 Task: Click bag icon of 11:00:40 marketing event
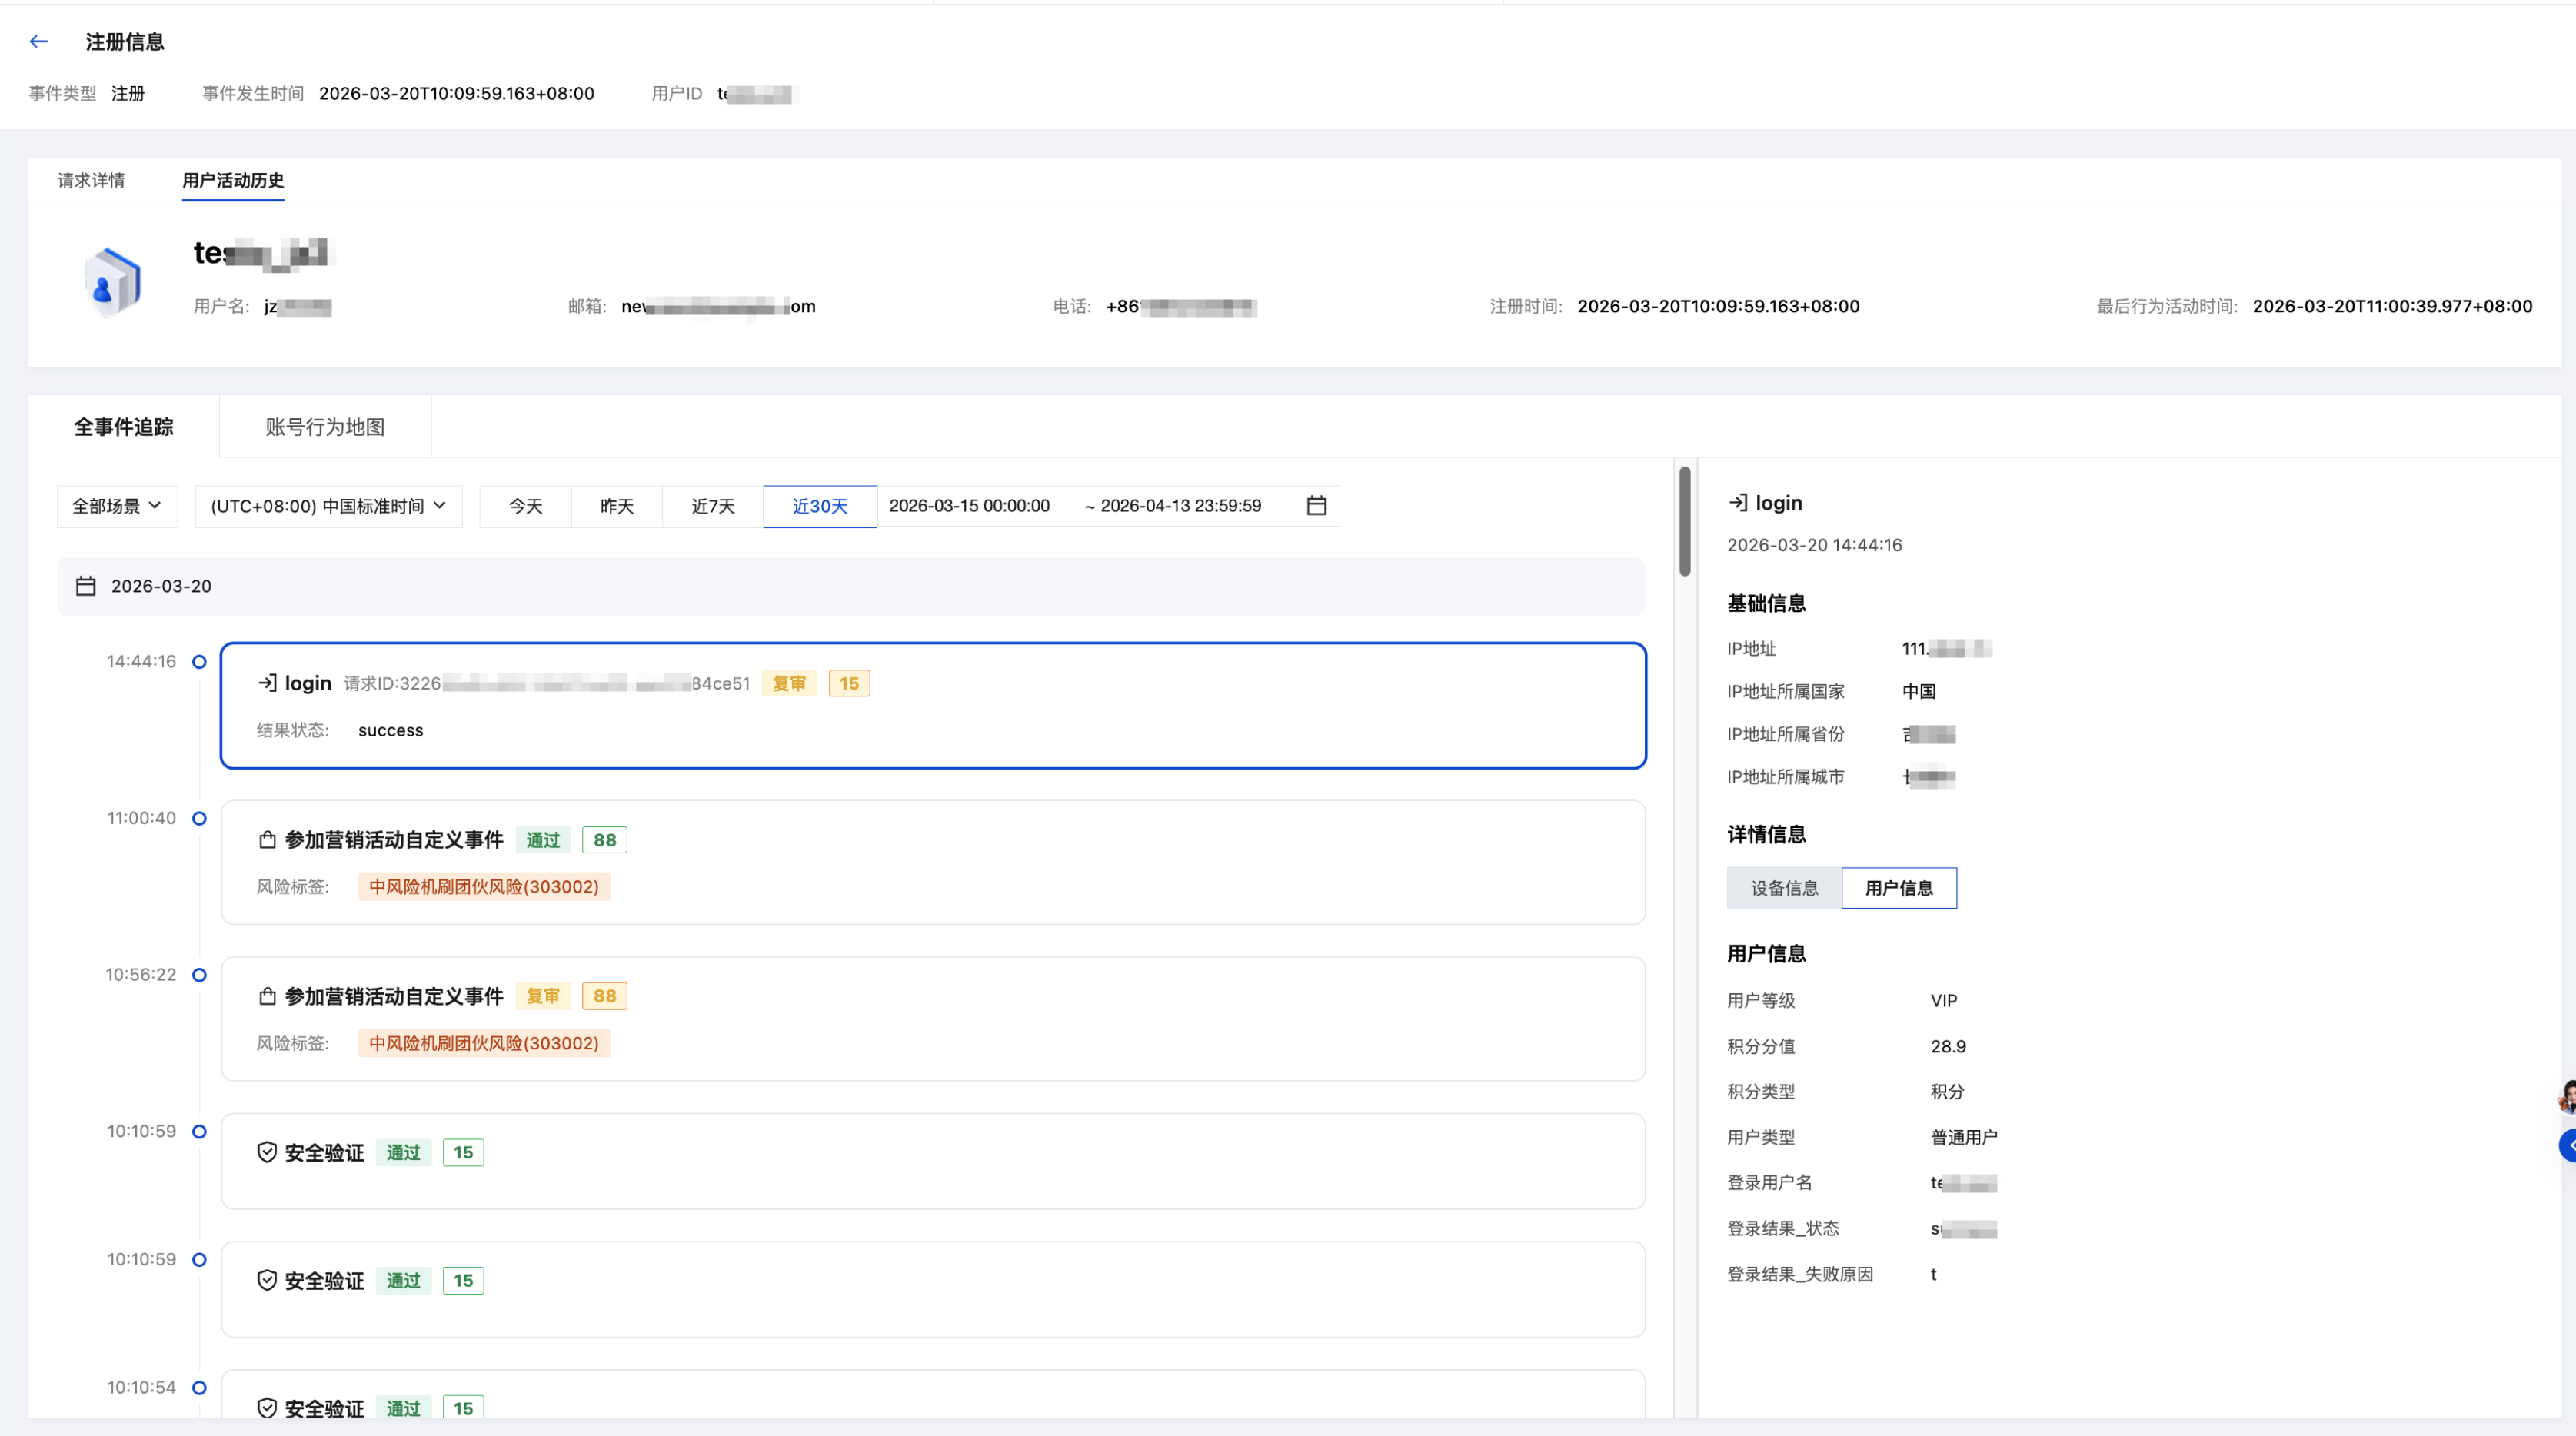click(267, 840)
